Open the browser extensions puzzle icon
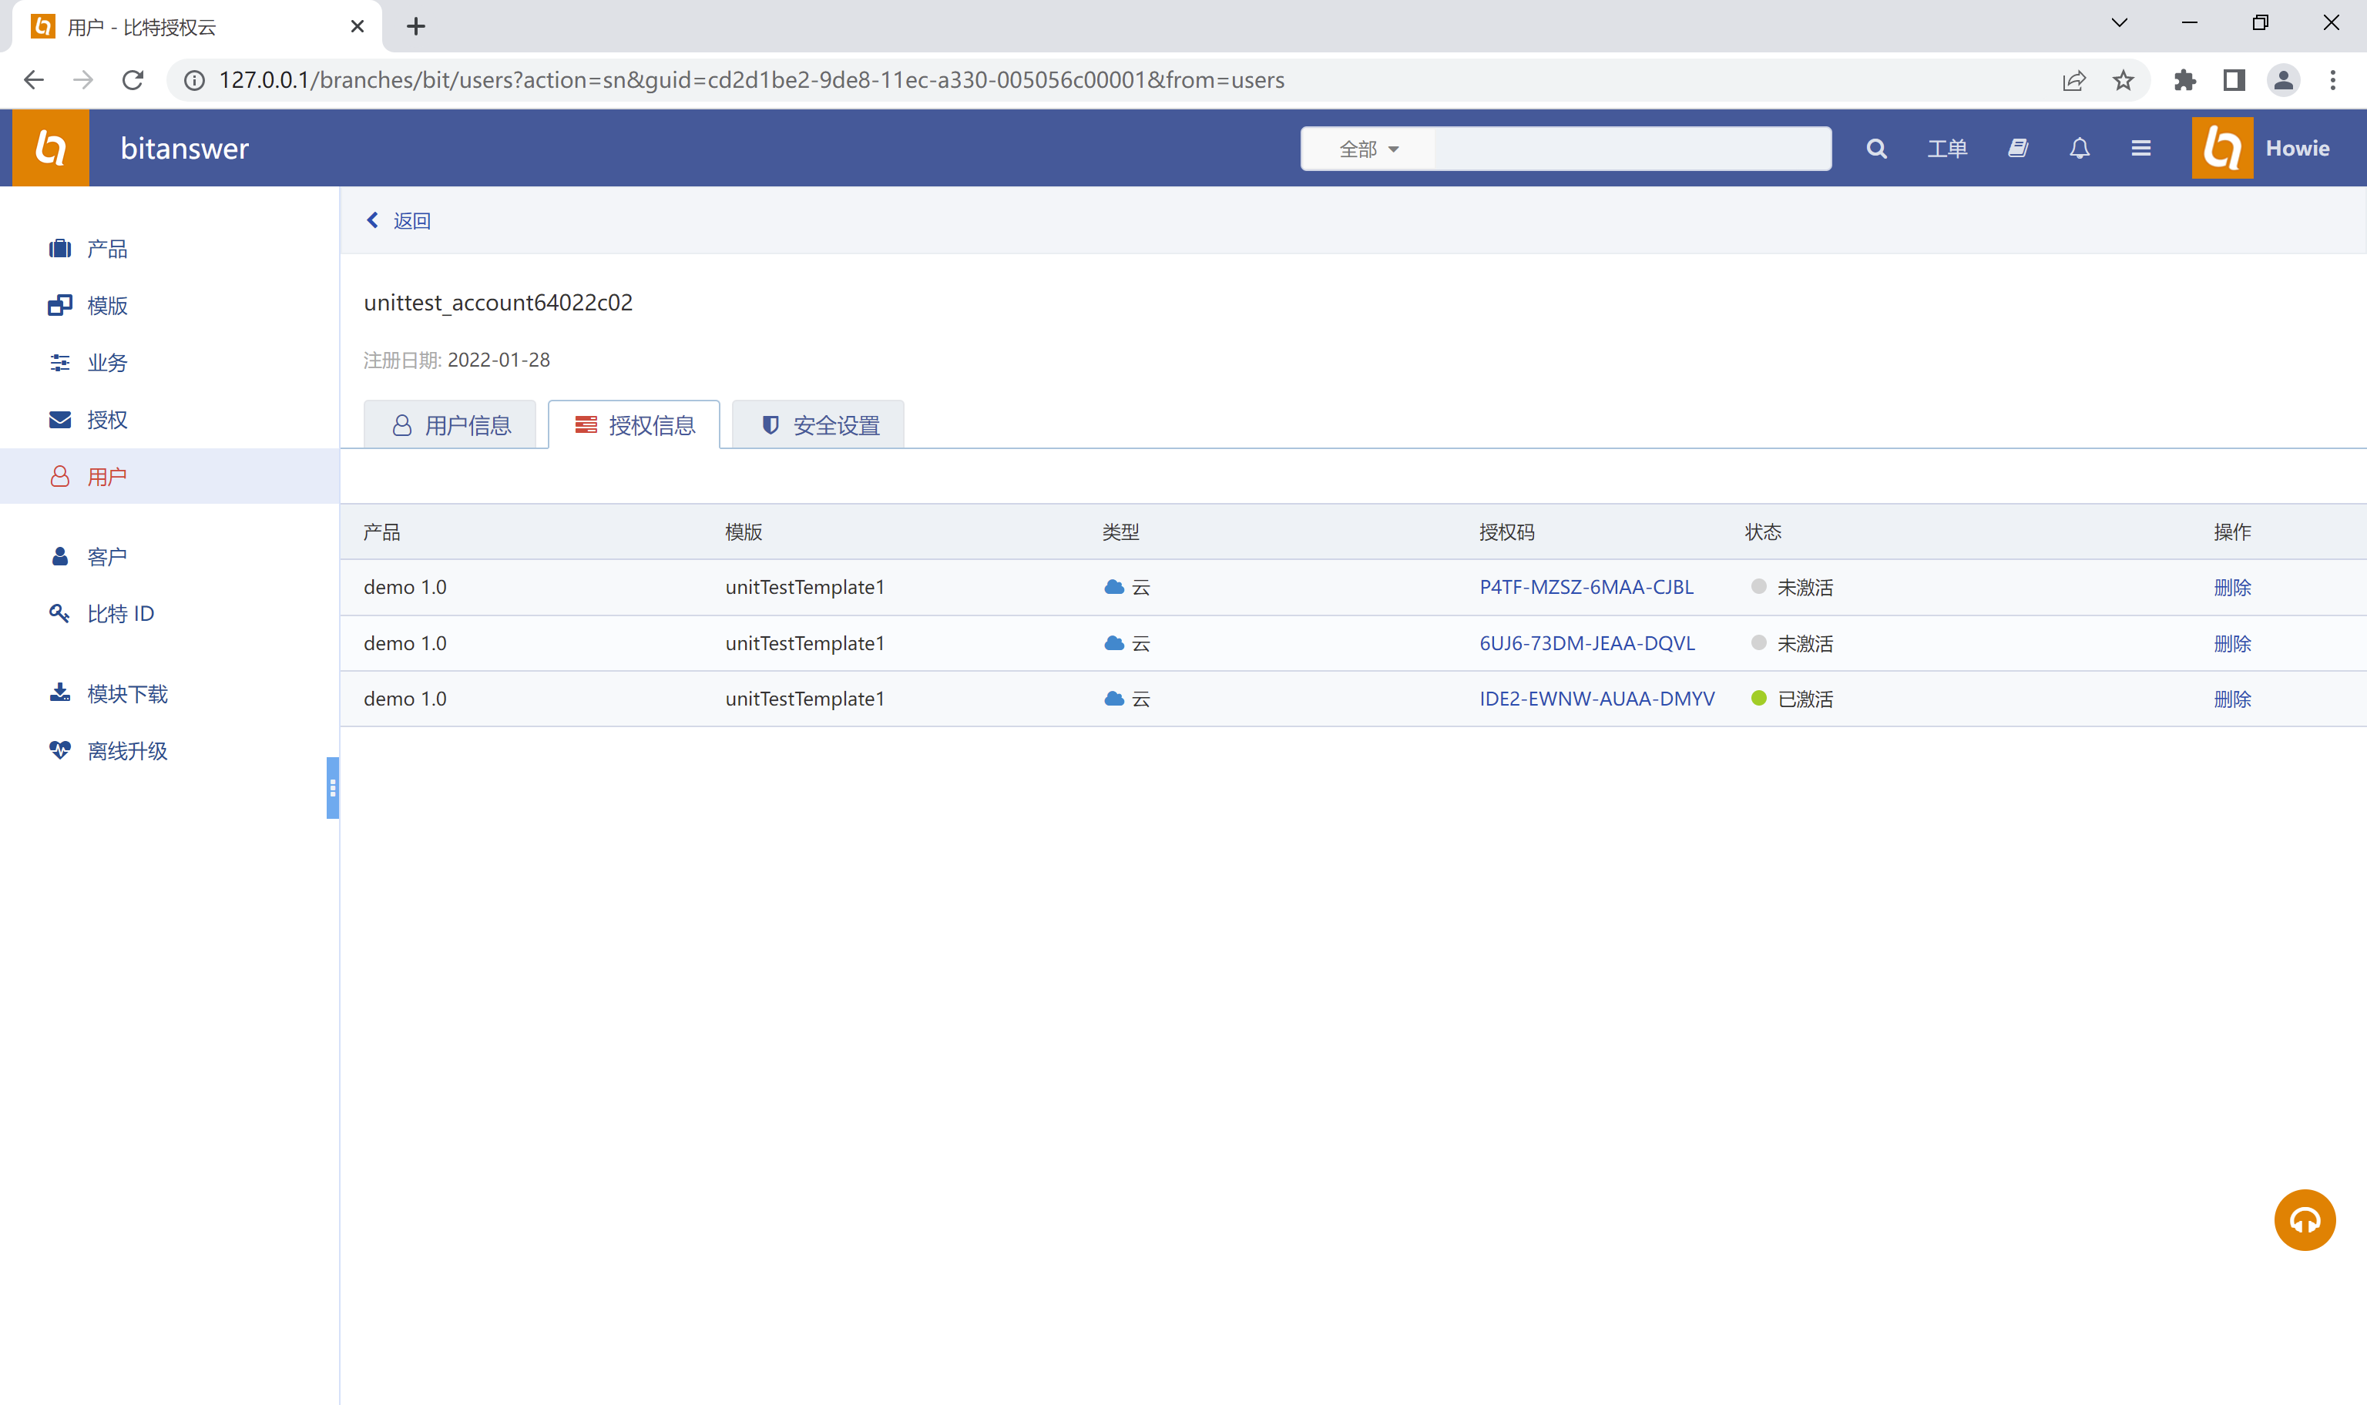Viewport: 2367px width, 1405px height. [x=2184, y=80]
